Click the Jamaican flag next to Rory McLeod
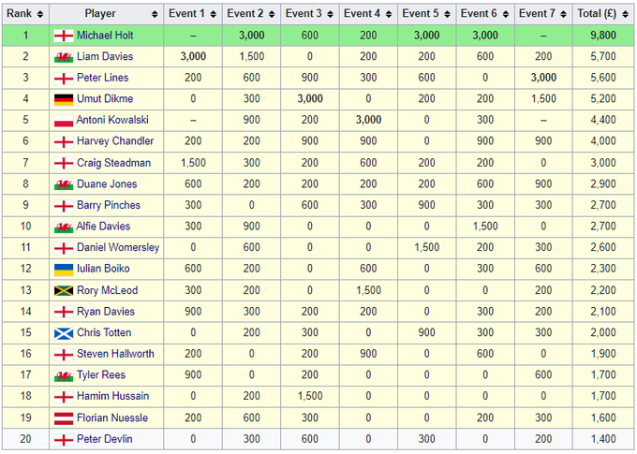 (x=63, y=291)
